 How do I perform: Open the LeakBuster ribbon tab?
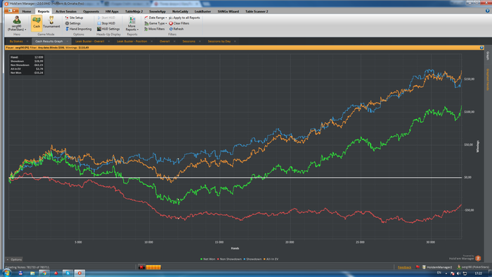202,11
